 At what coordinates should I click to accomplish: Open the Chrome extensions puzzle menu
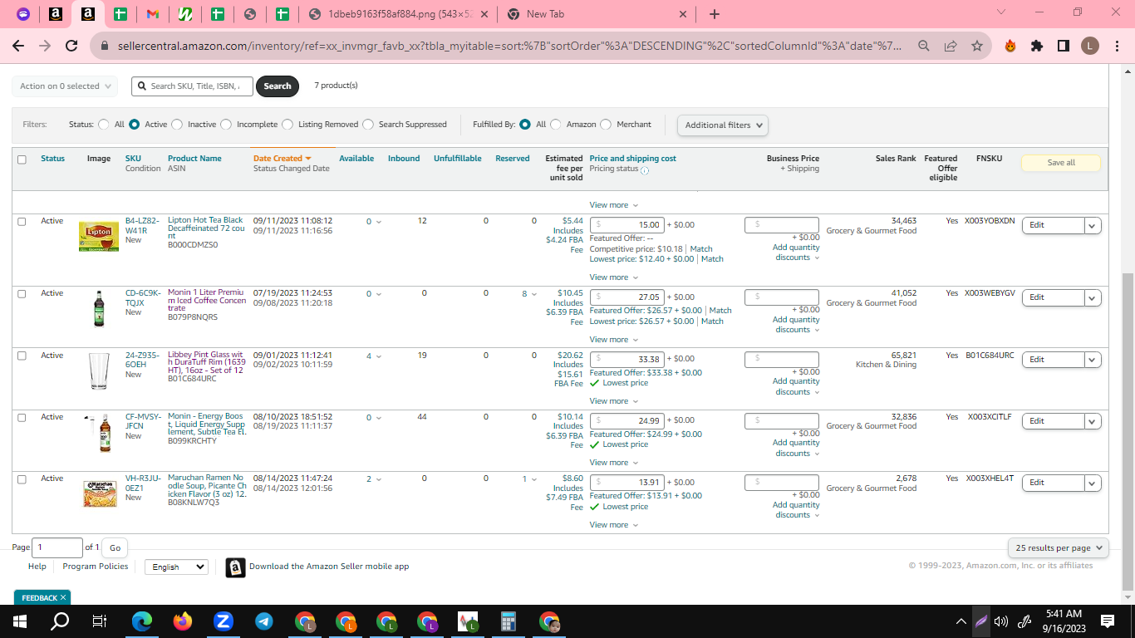tap(1037, 46)
